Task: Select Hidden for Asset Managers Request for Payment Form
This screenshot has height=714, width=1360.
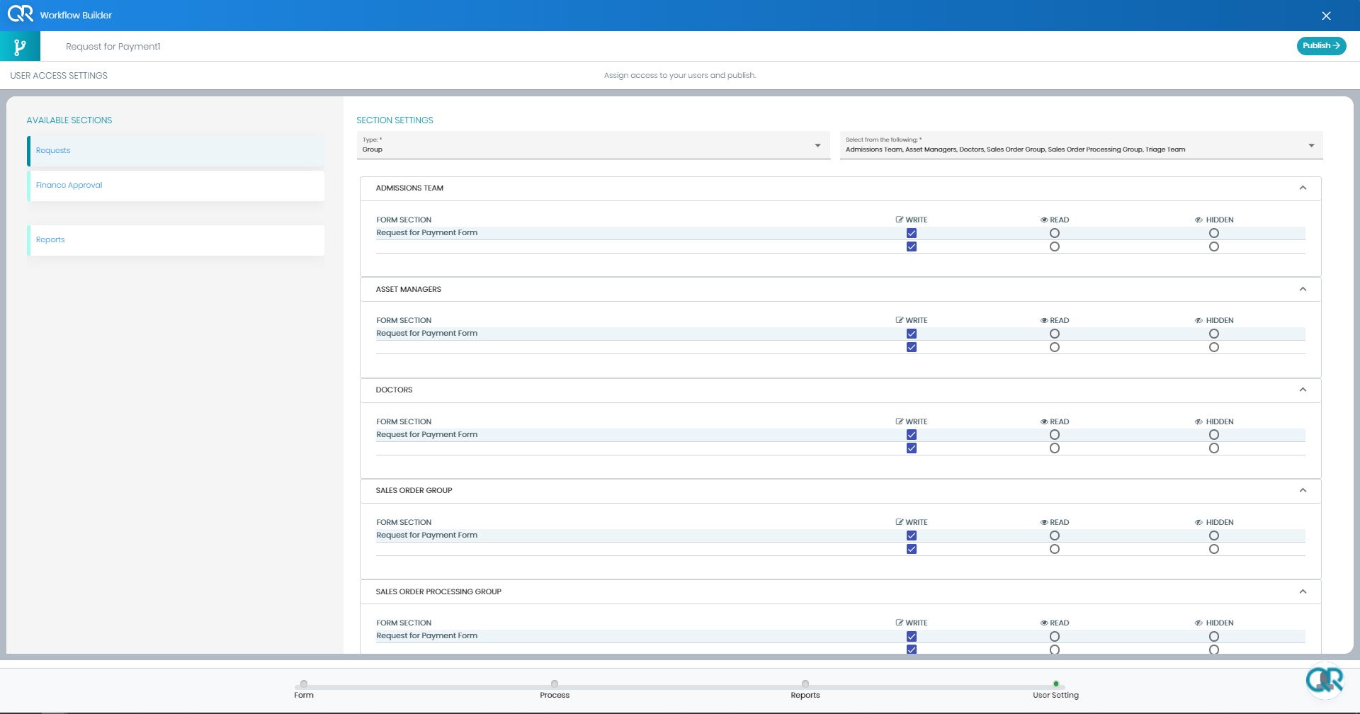Action: point(1214,334)
